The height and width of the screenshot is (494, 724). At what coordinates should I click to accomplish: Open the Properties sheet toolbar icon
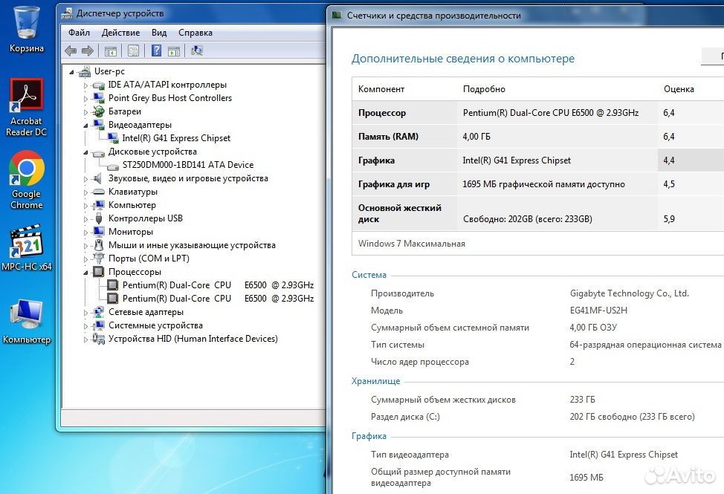pos(134,51)
